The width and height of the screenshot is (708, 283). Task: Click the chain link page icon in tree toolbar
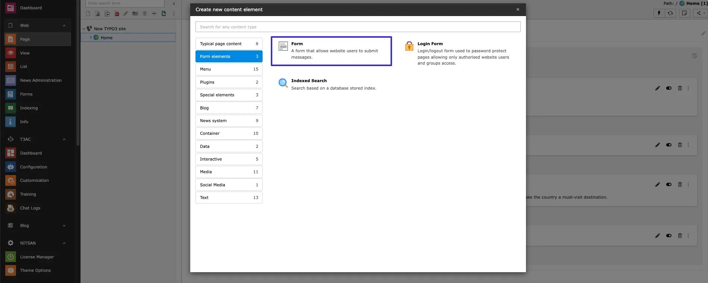pos(126,13)
